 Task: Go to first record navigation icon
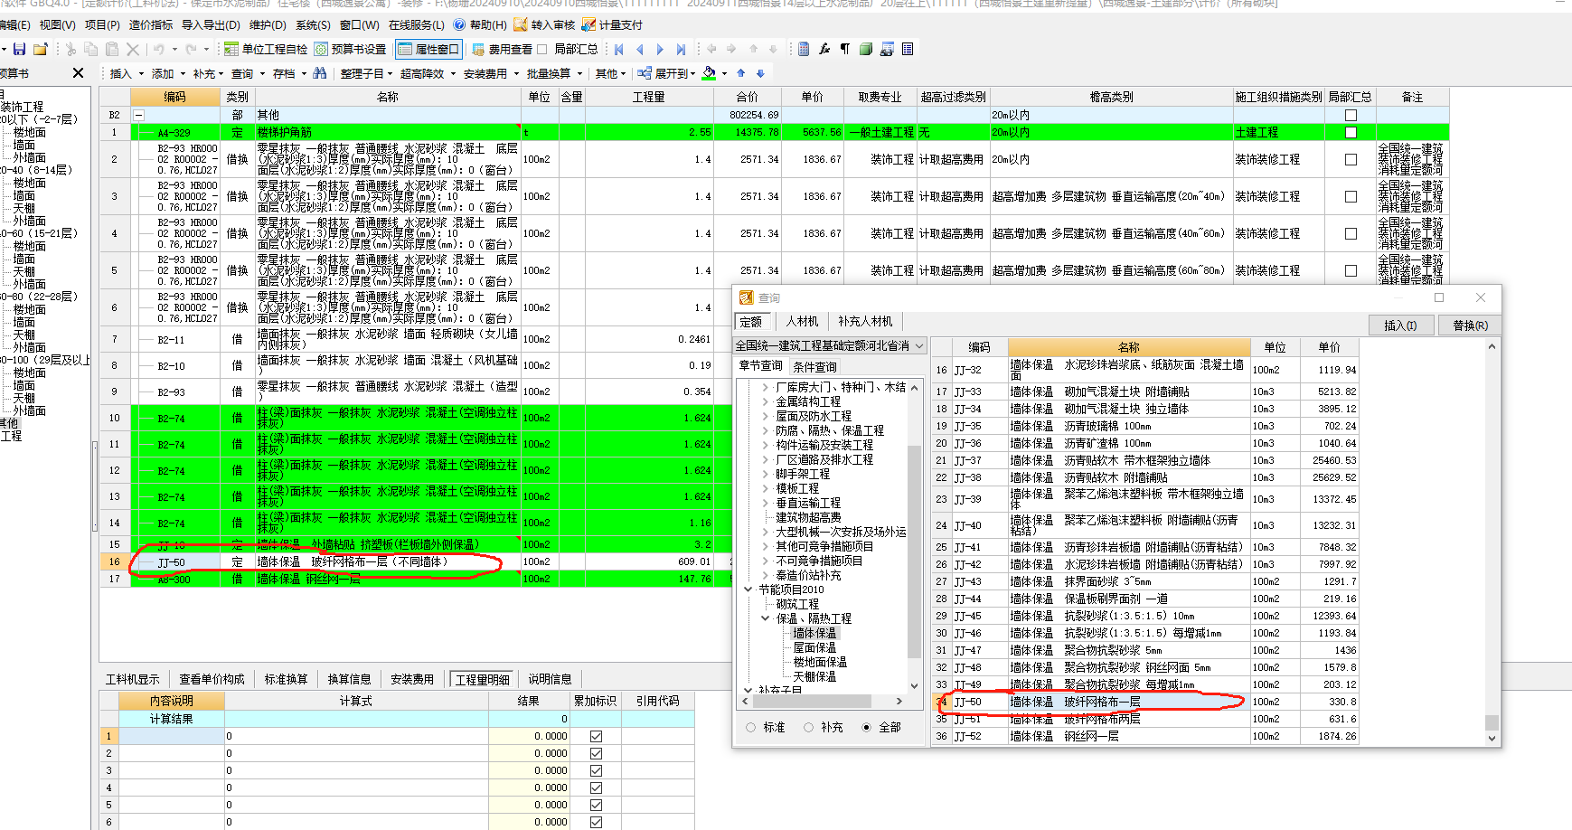pyautogui.click(x=619, y=49)
